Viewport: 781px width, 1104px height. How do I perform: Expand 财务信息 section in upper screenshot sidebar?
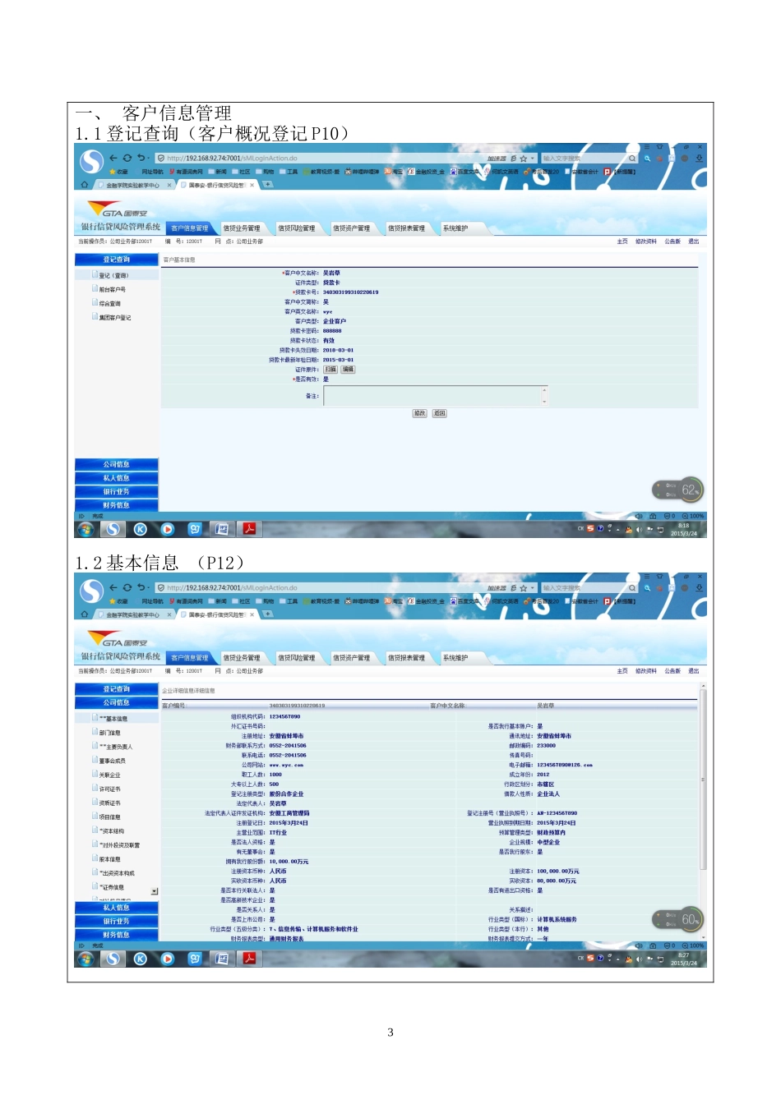(116, 505)
